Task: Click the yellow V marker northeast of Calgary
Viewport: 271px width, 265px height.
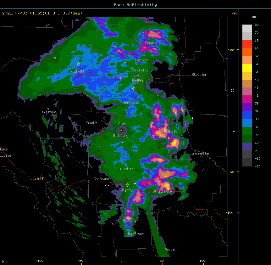Action: 135,184
